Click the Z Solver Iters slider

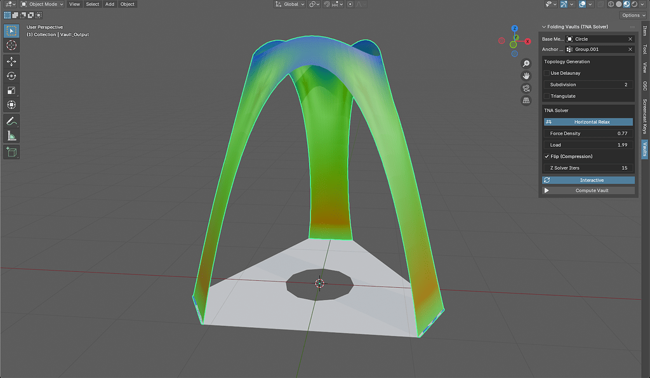click(588, 168)
